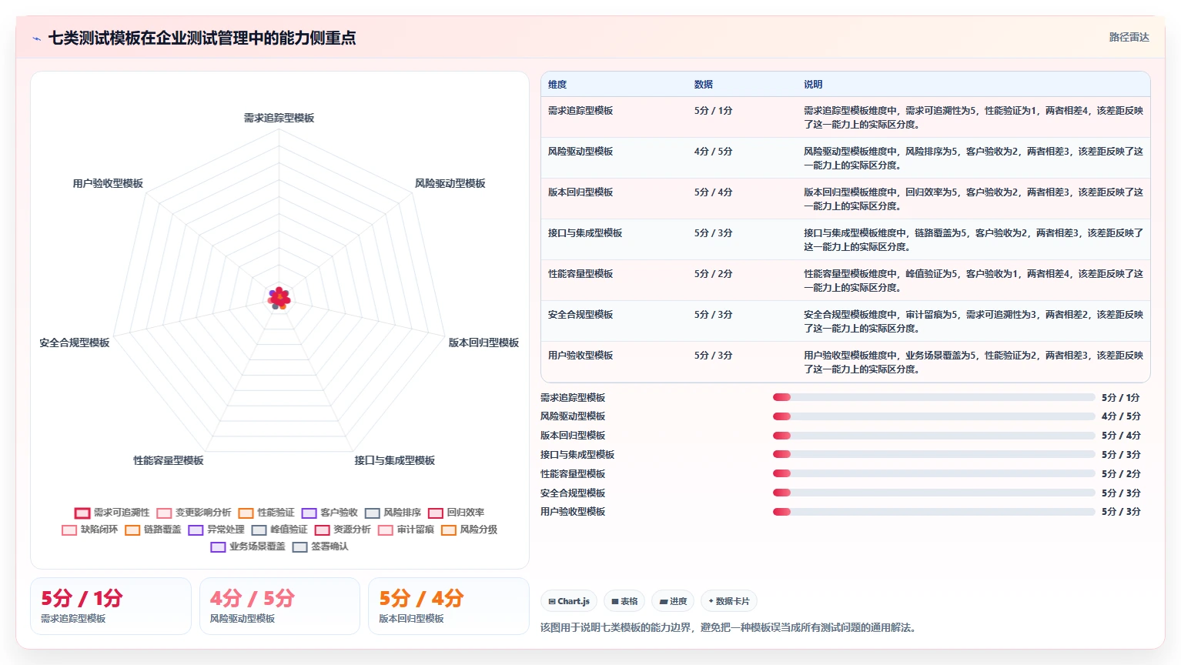The image size is (1181, 665).
Task: Click the 版本回归型模板 progress bar
Action: (934, 436)
